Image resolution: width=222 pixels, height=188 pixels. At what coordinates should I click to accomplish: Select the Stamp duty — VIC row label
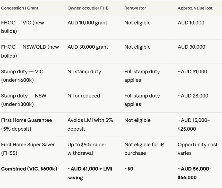click(22, 76)
